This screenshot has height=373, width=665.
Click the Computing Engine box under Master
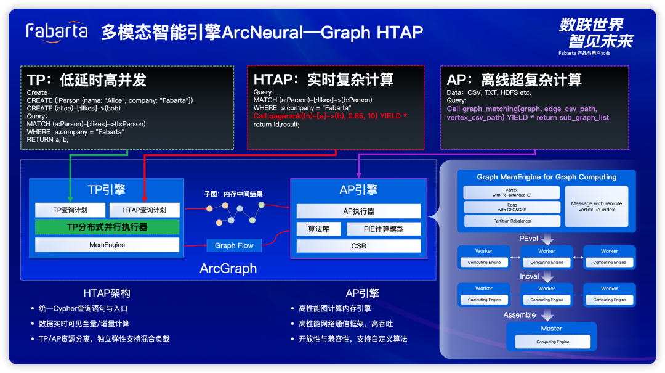pos(552,342)
